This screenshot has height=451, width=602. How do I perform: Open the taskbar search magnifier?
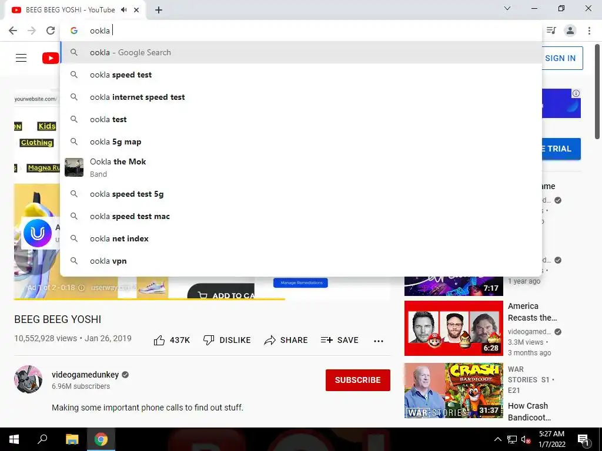pos(42,439)
